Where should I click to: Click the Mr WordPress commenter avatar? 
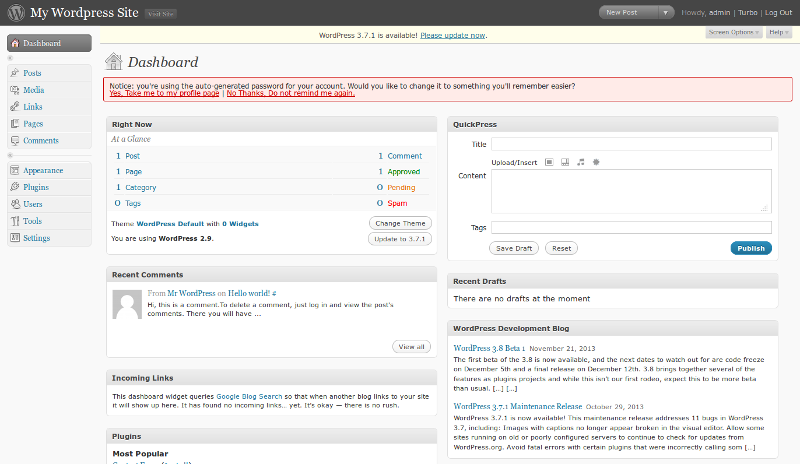coord(127,304)
